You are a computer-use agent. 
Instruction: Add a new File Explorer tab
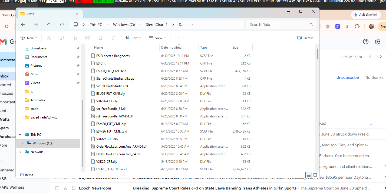click(89, 14)
